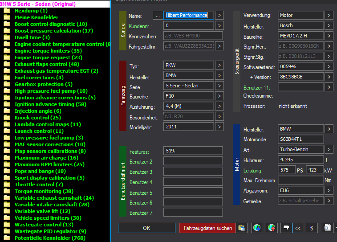Click the red Fahrzeugdaten suchen button
This screenshot has width=337, height=242.
click(x=207, y=228)
